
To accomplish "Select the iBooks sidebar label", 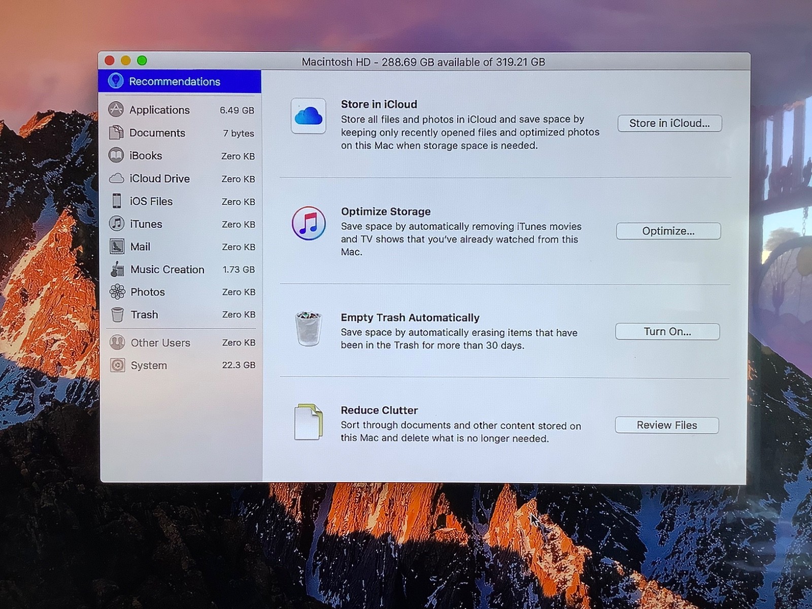I will tap(146, 156).
